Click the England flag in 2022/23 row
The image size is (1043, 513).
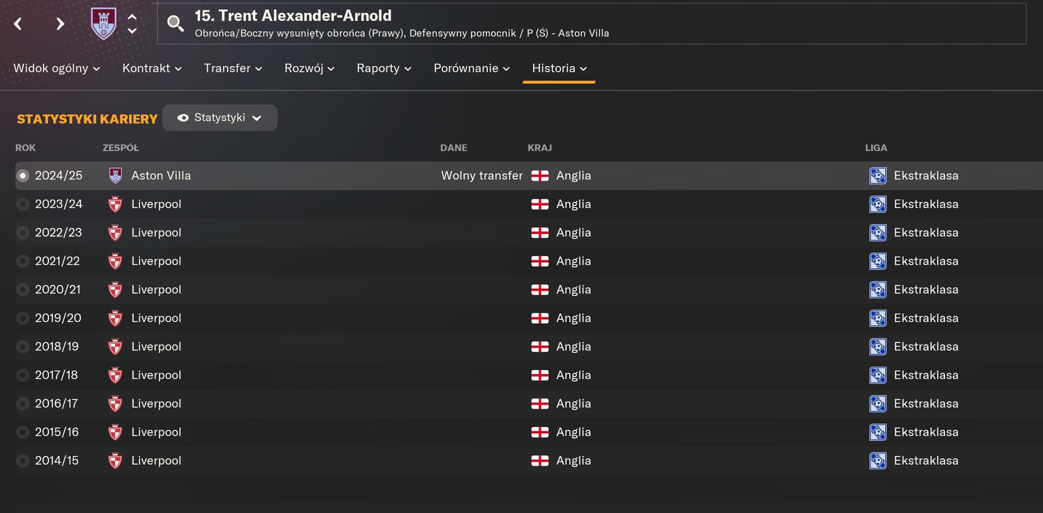coord(539,233)
